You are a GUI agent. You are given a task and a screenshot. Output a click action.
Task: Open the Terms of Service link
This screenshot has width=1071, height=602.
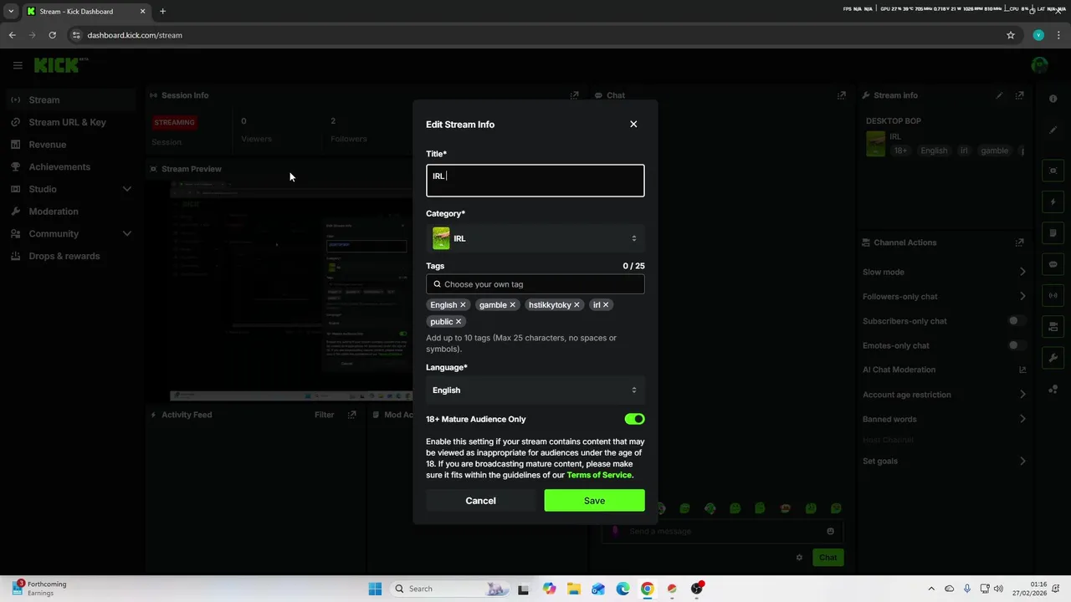pyautogui.click(x=599, y=475)
